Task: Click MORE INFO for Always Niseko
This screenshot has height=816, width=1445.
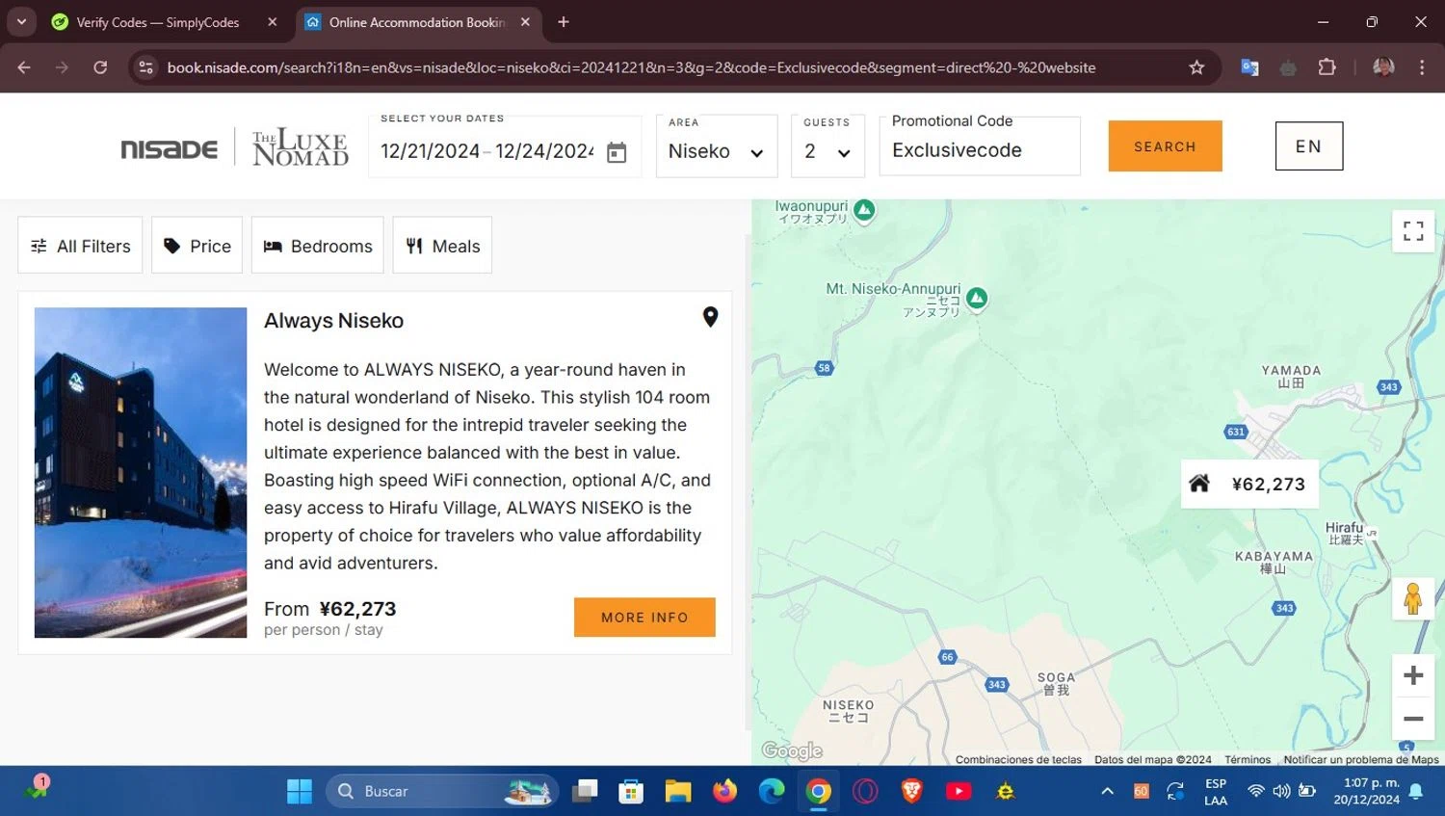Action: click(x=644, y=618)
